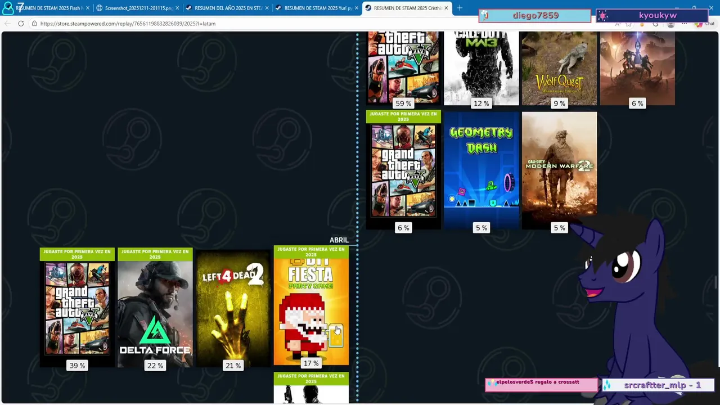The image size is (720, 405).
Task: Go back with the browser back arrow
Action: point(7,24)
